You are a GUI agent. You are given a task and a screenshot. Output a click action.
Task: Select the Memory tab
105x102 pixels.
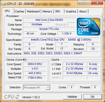47,11
